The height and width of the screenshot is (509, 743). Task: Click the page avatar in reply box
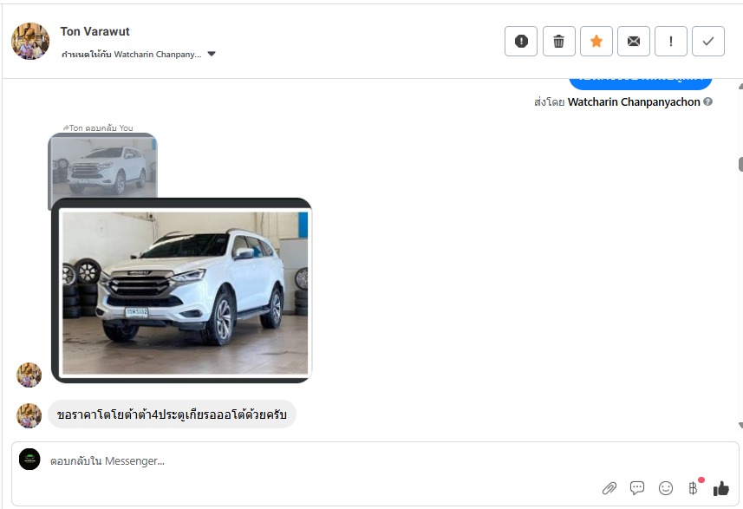pyautogui.click(x=29, y=460)
